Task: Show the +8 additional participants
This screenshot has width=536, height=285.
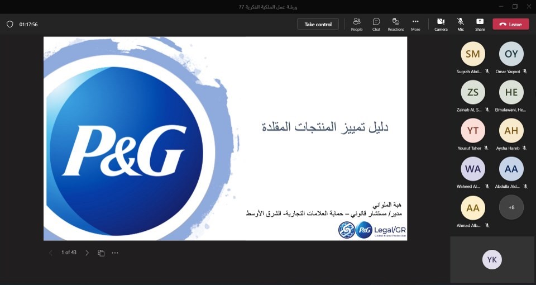Action: coord(511,207)
